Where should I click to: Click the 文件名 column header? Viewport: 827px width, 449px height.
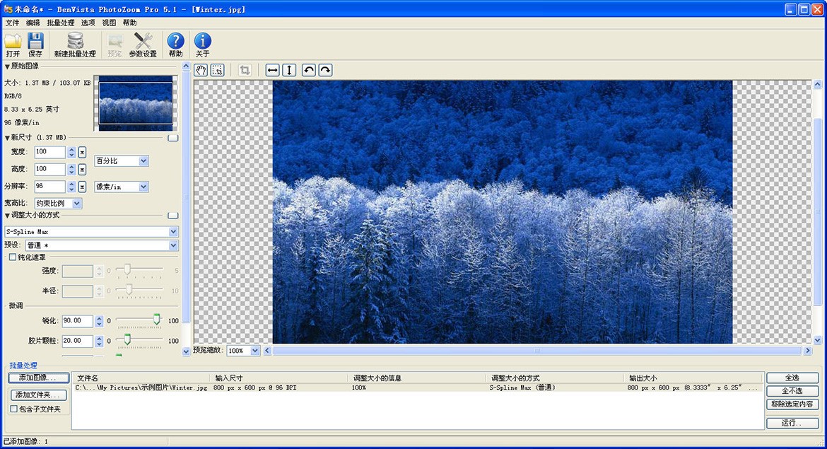(142, 378)
